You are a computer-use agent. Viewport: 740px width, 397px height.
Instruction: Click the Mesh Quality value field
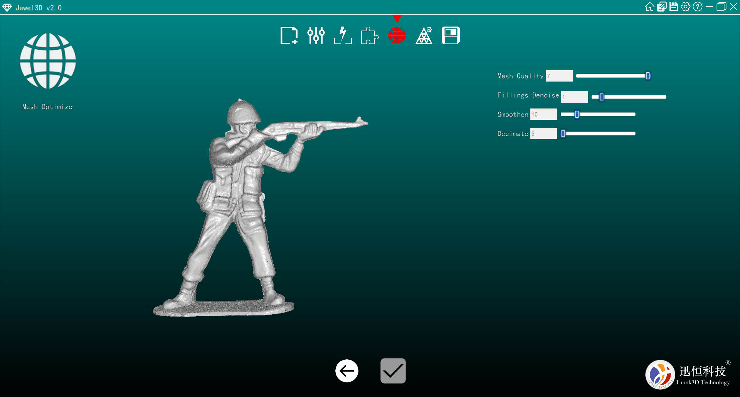559,76
